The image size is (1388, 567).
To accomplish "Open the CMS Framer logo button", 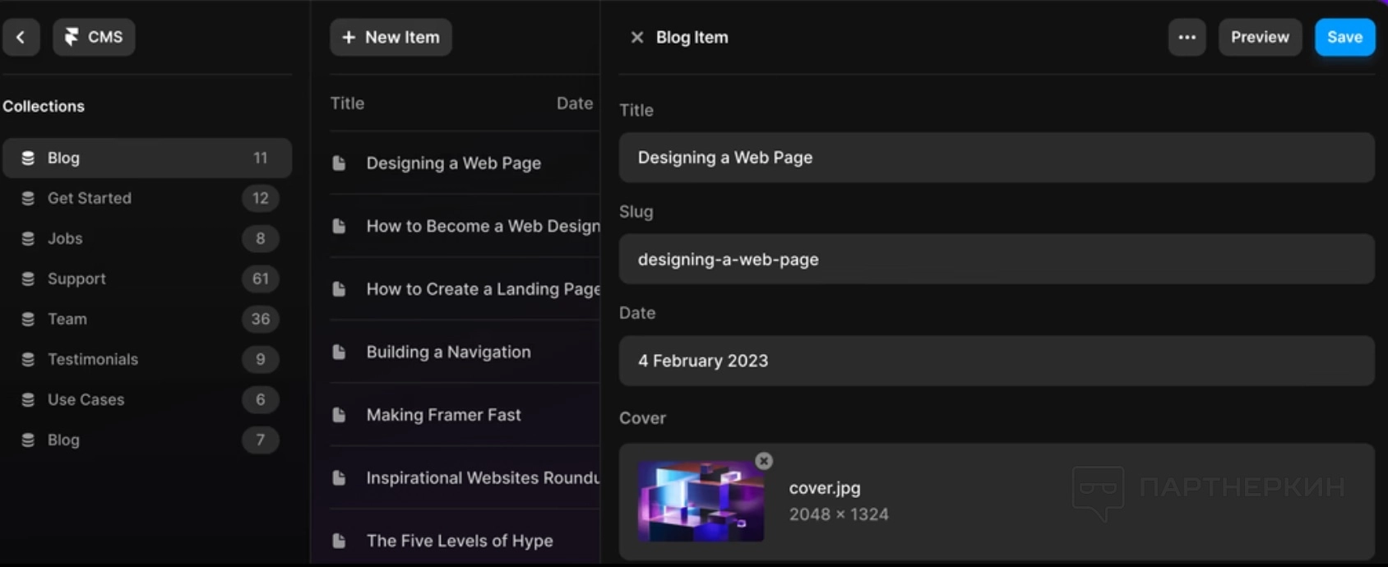I will coord(94,37).
